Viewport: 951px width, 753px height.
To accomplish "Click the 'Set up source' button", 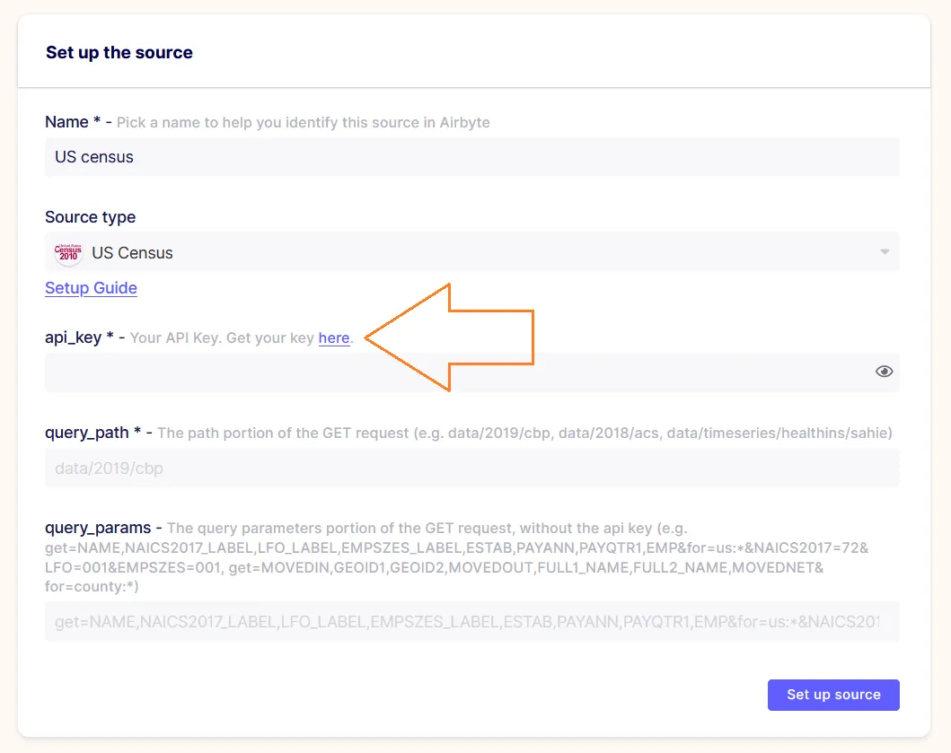I will [x=833, y=695].
